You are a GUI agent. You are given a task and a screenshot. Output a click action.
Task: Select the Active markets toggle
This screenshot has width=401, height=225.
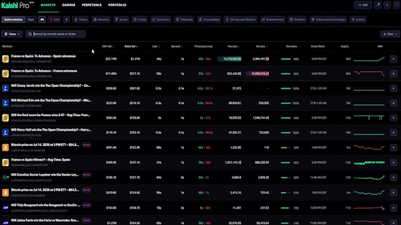click(13, 19)
